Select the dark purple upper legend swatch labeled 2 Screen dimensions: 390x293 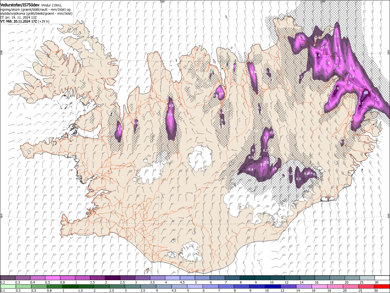(112, 278)
